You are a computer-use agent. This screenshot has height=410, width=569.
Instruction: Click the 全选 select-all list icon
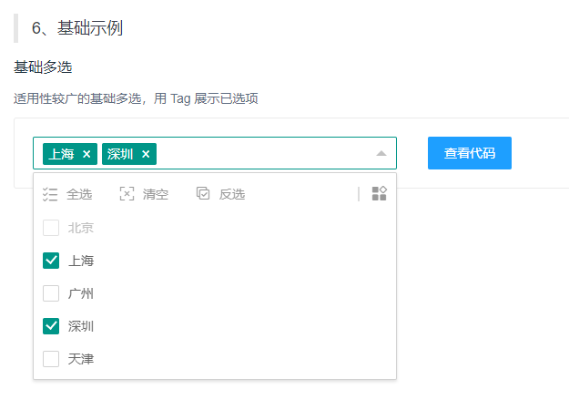51,194
